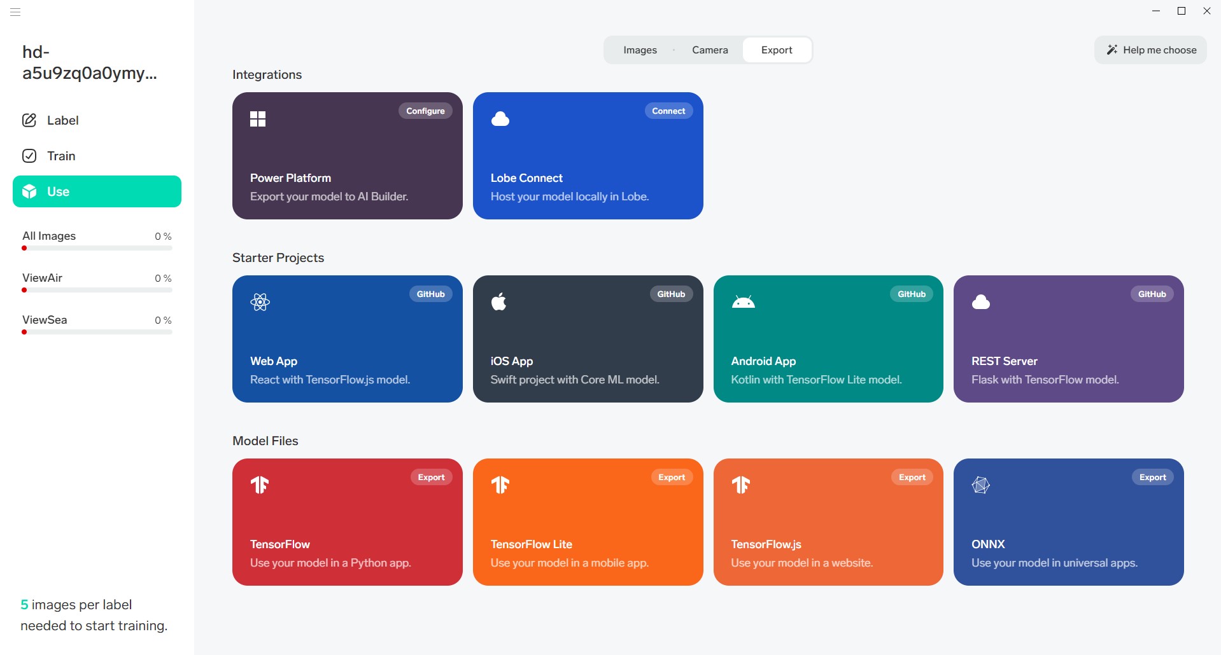Switch to the Camera tab
1221x655 pixels.
(x=710, y=50)
